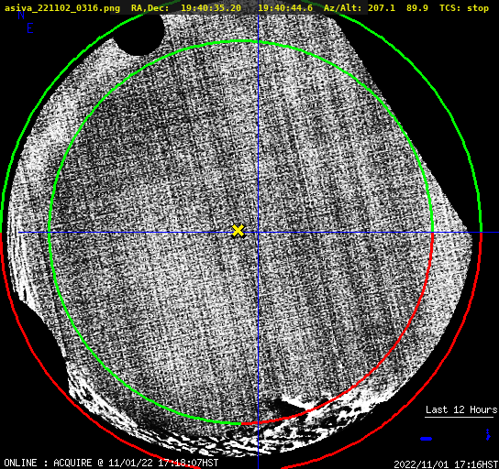
Task: Click the white underline beneath Last 12 Hours
Action: pyautogui.click(x=459, y=417)
